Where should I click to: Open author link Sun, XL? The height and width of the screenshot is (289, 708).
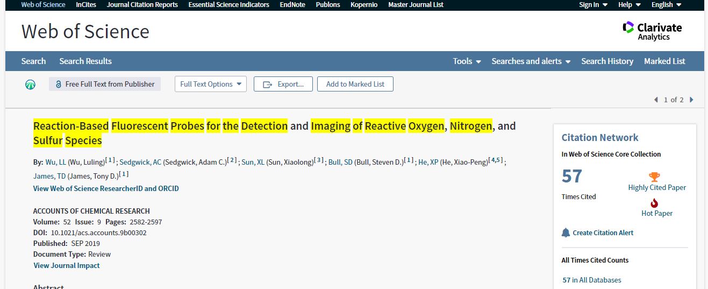tap(253, 162)
